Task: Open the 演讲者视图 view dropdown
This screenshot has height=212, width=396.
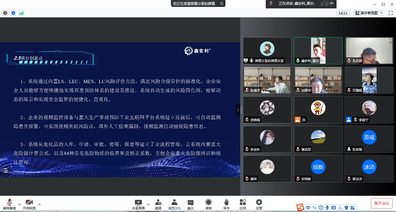Action: point(369,13)
